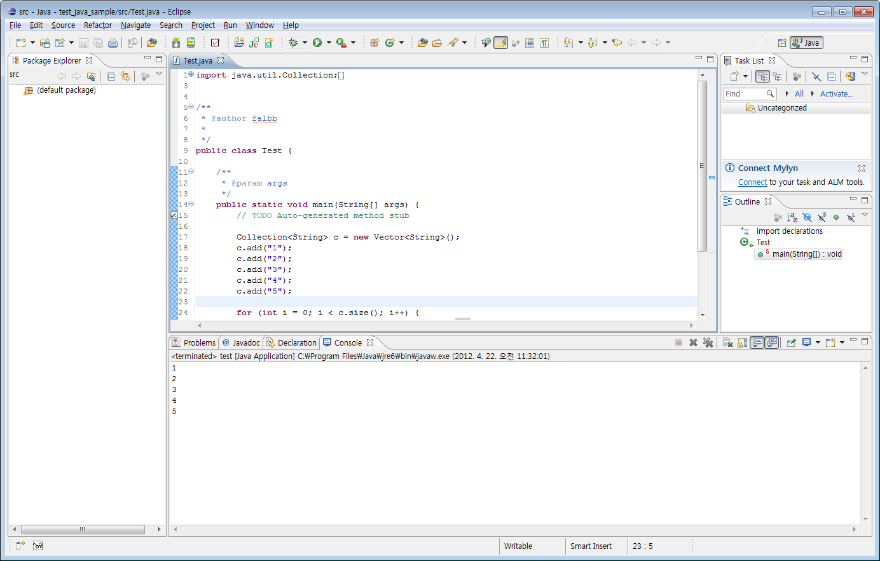Toggle Sort alphabetically in Outline view

point(792,217)
